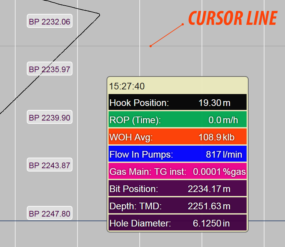The width and height of the screenshot is (285, 247).
Task: Select the BP 2247.80 depth label
Action: pos(49,213)
